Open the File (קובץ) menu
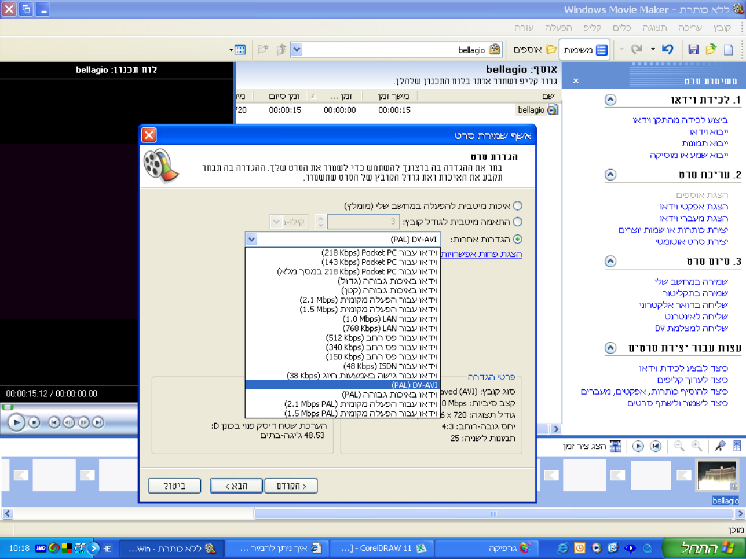Viewport: 746px width, 559px height. [722, 28]
